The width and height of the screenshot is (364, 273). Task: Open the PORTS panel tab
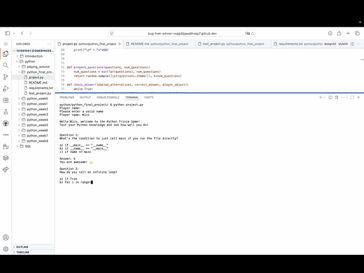coord(149,97)
